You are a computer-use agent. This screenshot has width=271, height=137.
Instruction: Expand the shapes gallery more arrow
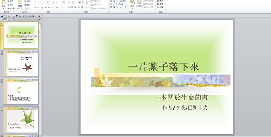(x=128, y=7)
